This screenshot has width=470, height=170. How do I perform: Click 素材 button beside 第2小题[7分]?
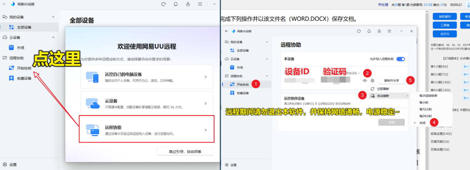466,74
